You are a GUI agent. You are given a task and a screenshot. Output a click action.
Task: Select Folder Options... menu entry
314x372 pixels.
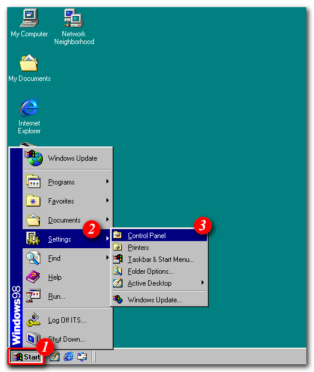point(159,271)
